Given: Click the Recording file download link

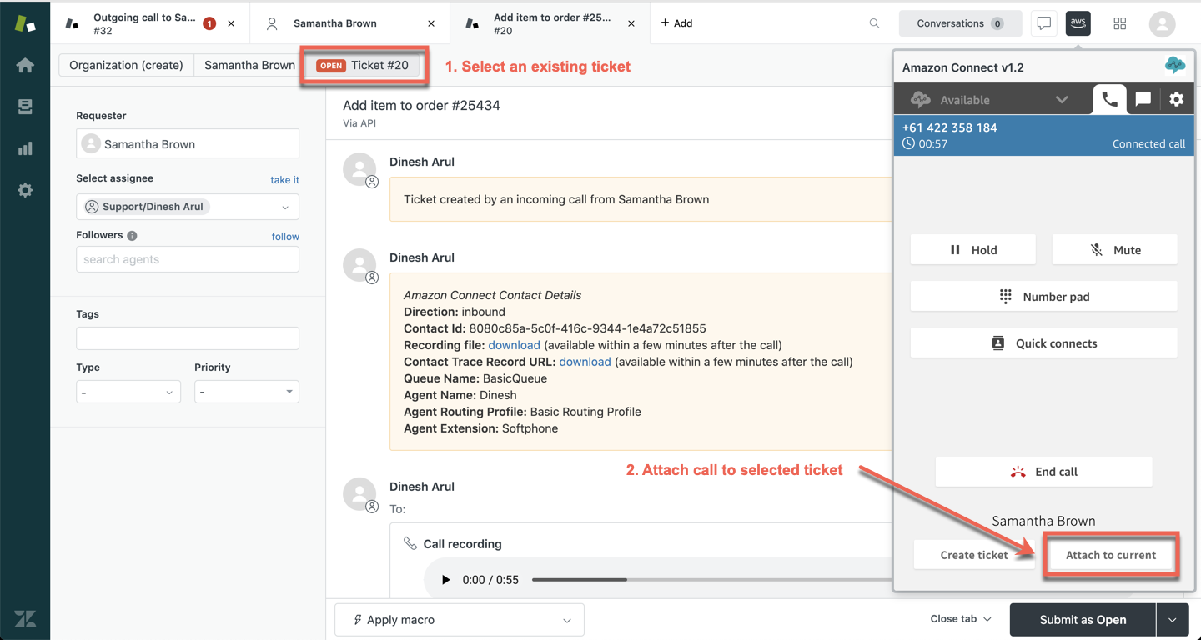Looking at the screenshot, I should 514,345.
